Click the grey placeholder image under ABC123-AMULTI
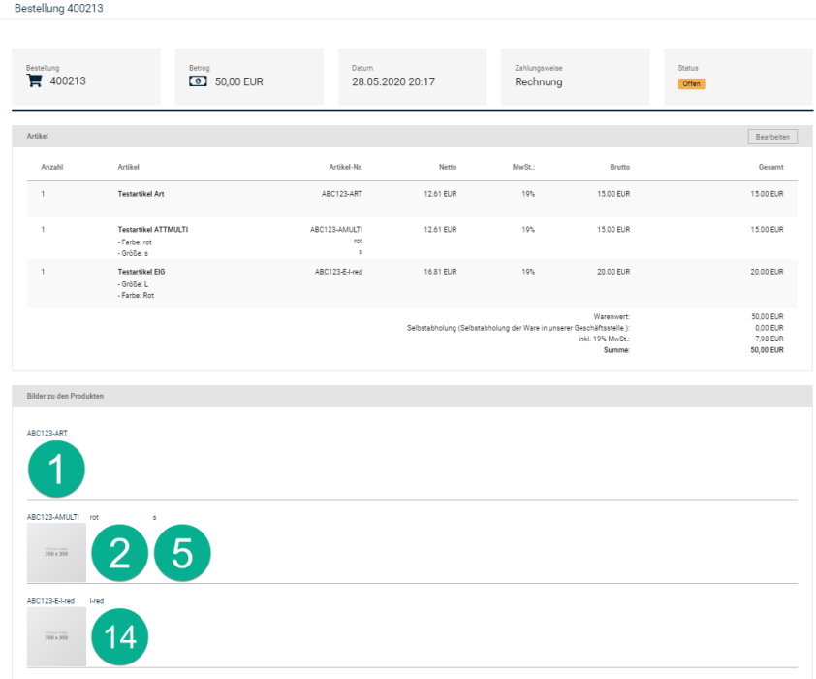The height and width of the screenshot is (679, 816). pyautogui.click(x=56, y=553)
